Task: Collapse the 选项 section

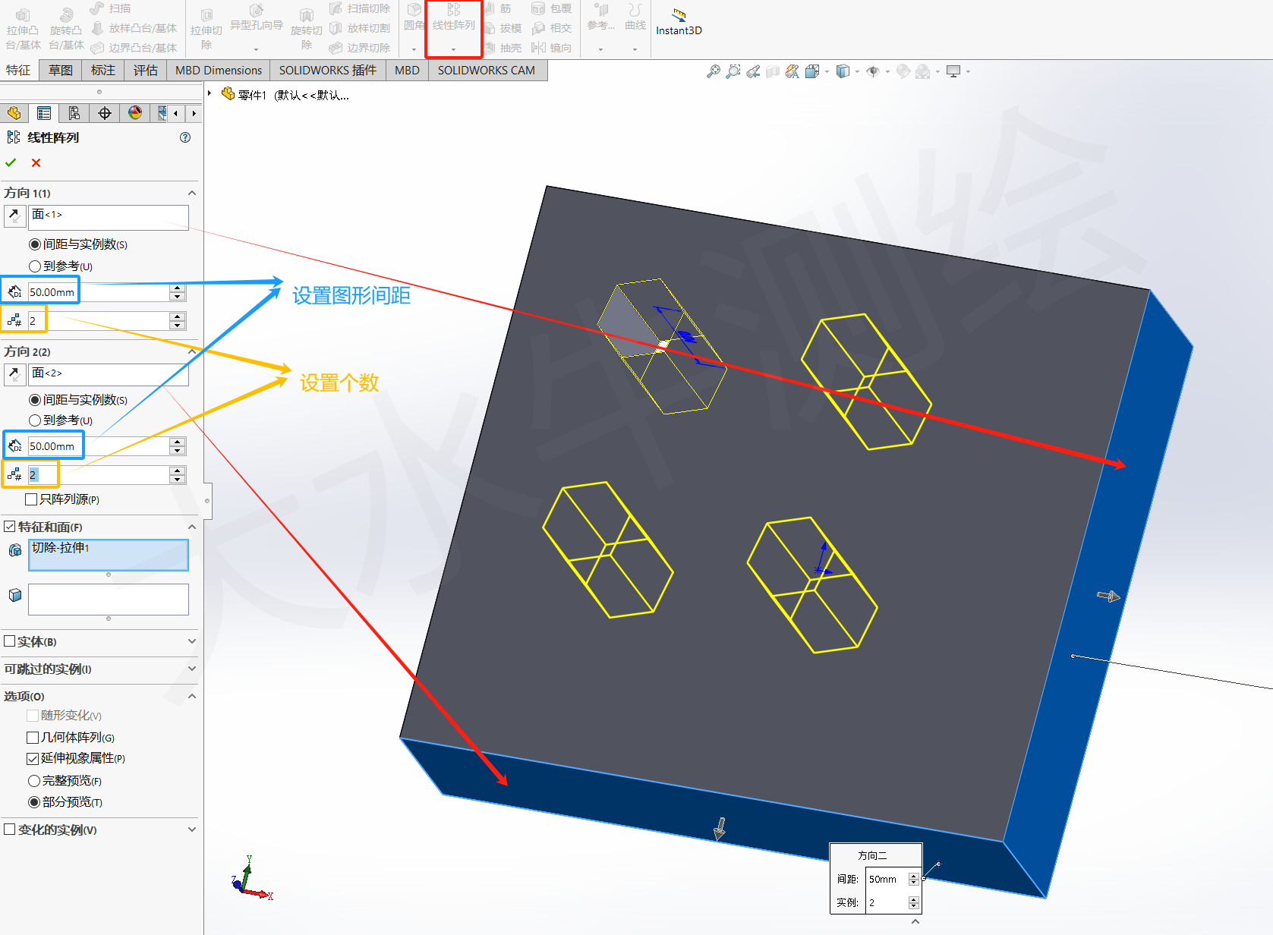Action: (x=192, y=696)
